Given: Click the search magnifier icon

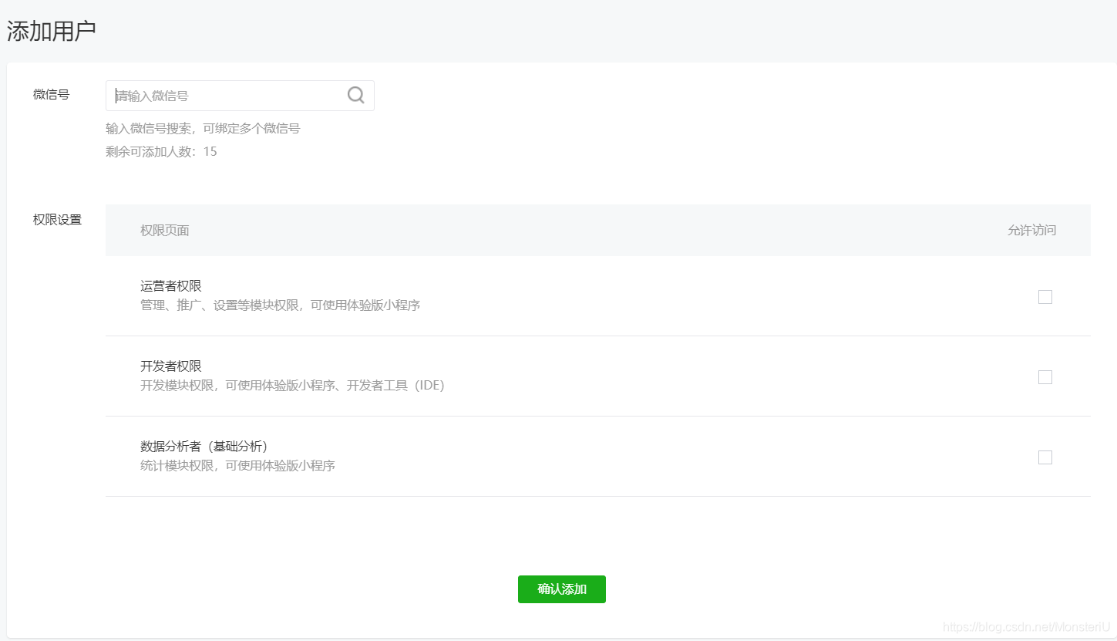Looking at the screenshot, I should 355,94.
